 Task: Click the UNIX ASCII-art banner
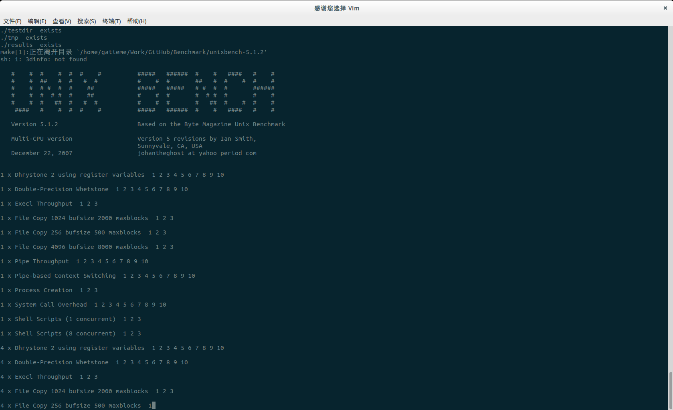click(x=56, y=92)
